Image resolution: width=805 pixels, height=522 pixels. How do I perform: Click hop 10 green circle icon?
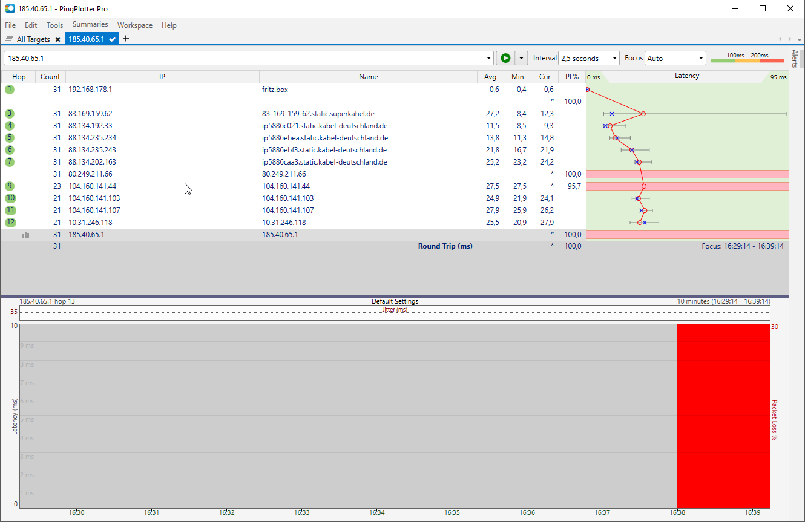click(x=10, y=198)
